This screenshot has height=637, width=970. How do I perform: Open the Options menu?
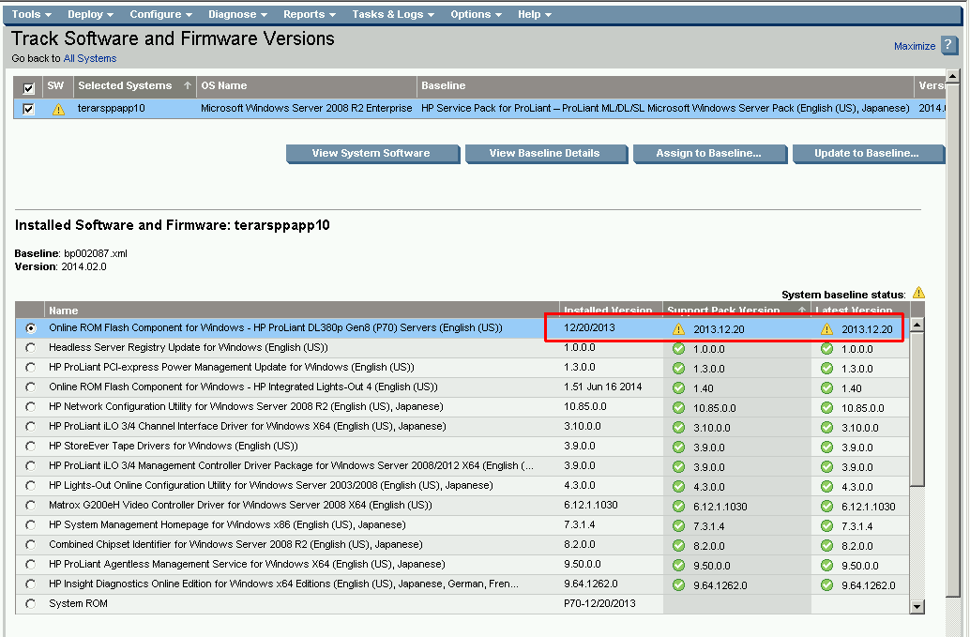tap(476, 14)
